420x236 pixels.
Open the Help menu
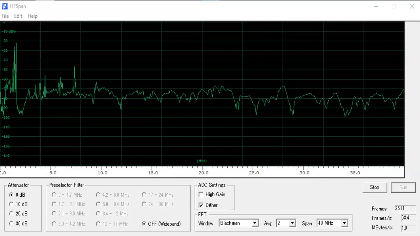tap(32, 16)
